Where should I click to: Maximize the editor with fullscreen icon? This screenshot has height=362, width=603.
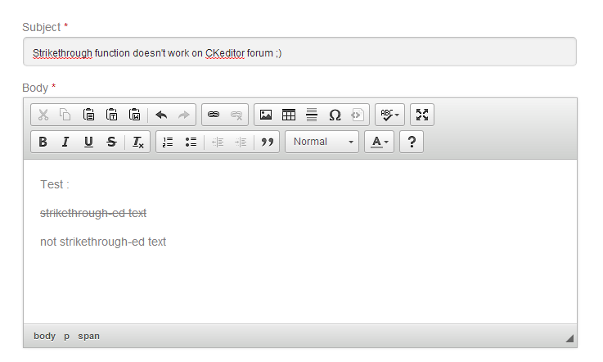pyautogui.click(x=422, y=115)
